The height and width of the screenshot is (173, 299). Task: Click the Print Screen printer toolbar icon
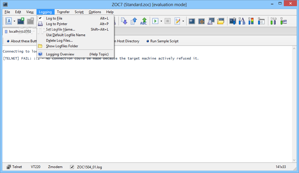(x=211, y=21)
